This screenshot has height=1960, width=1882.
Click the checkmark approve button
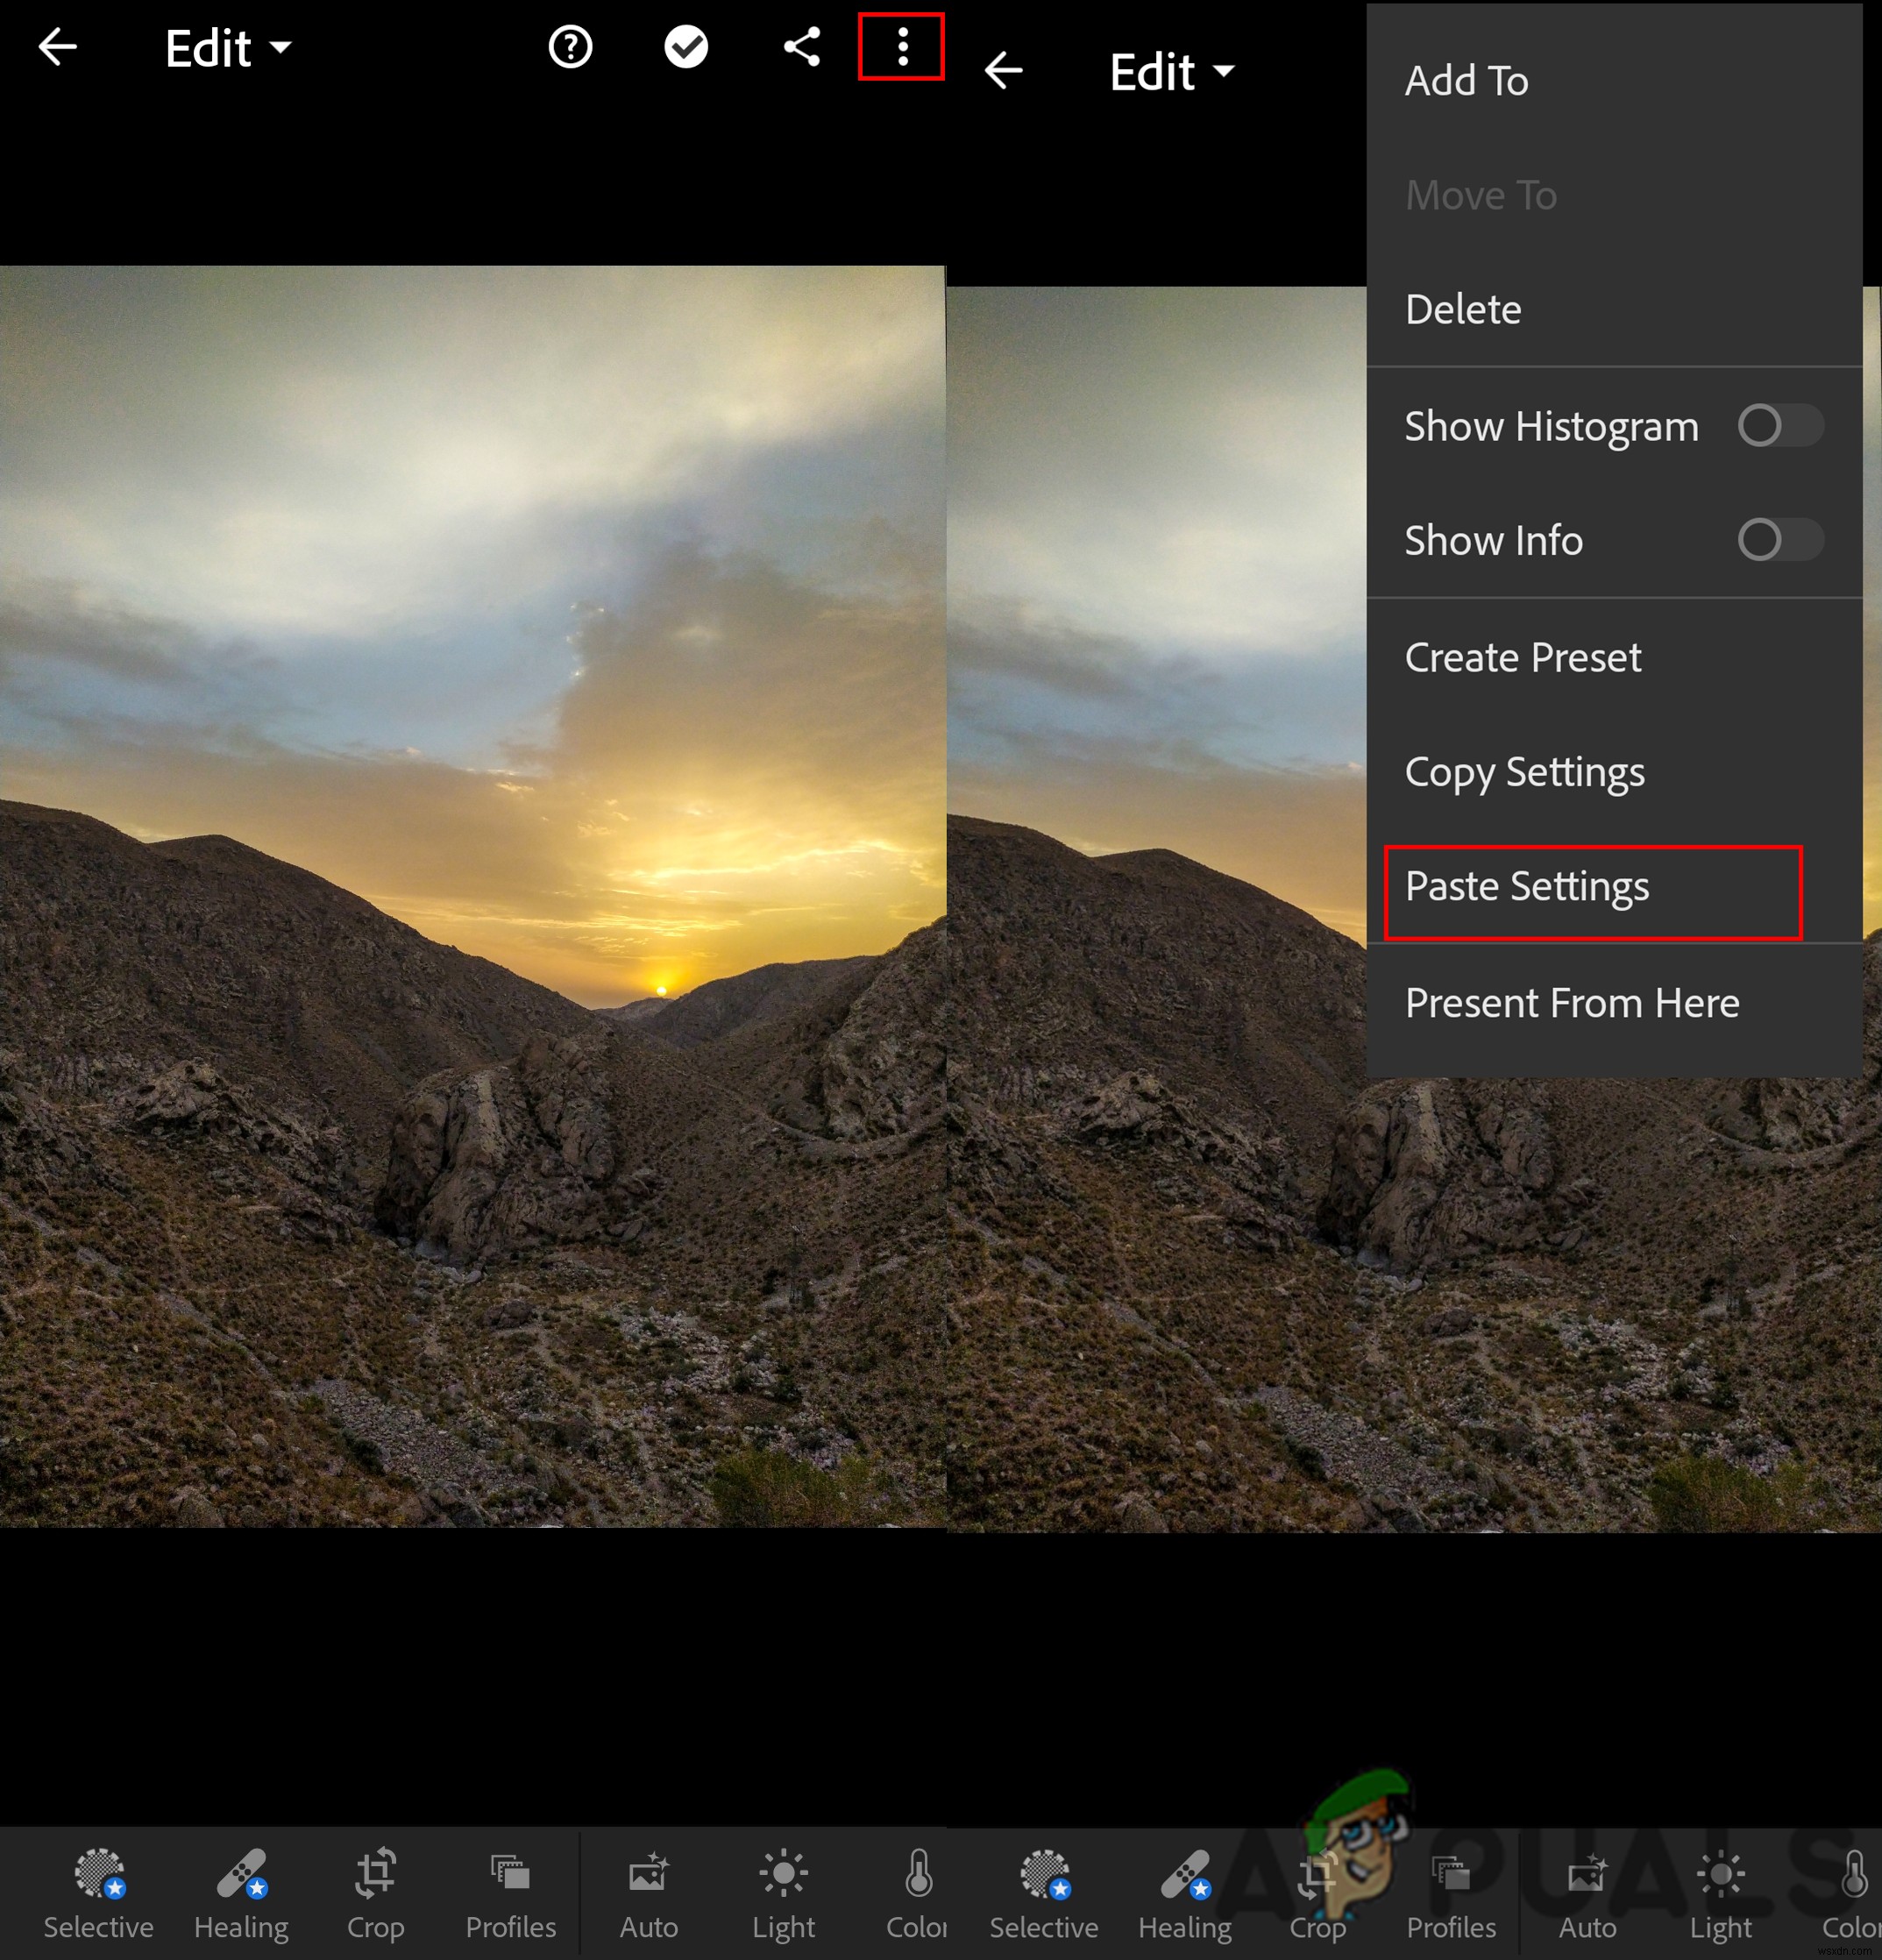[x=685, y=47]
